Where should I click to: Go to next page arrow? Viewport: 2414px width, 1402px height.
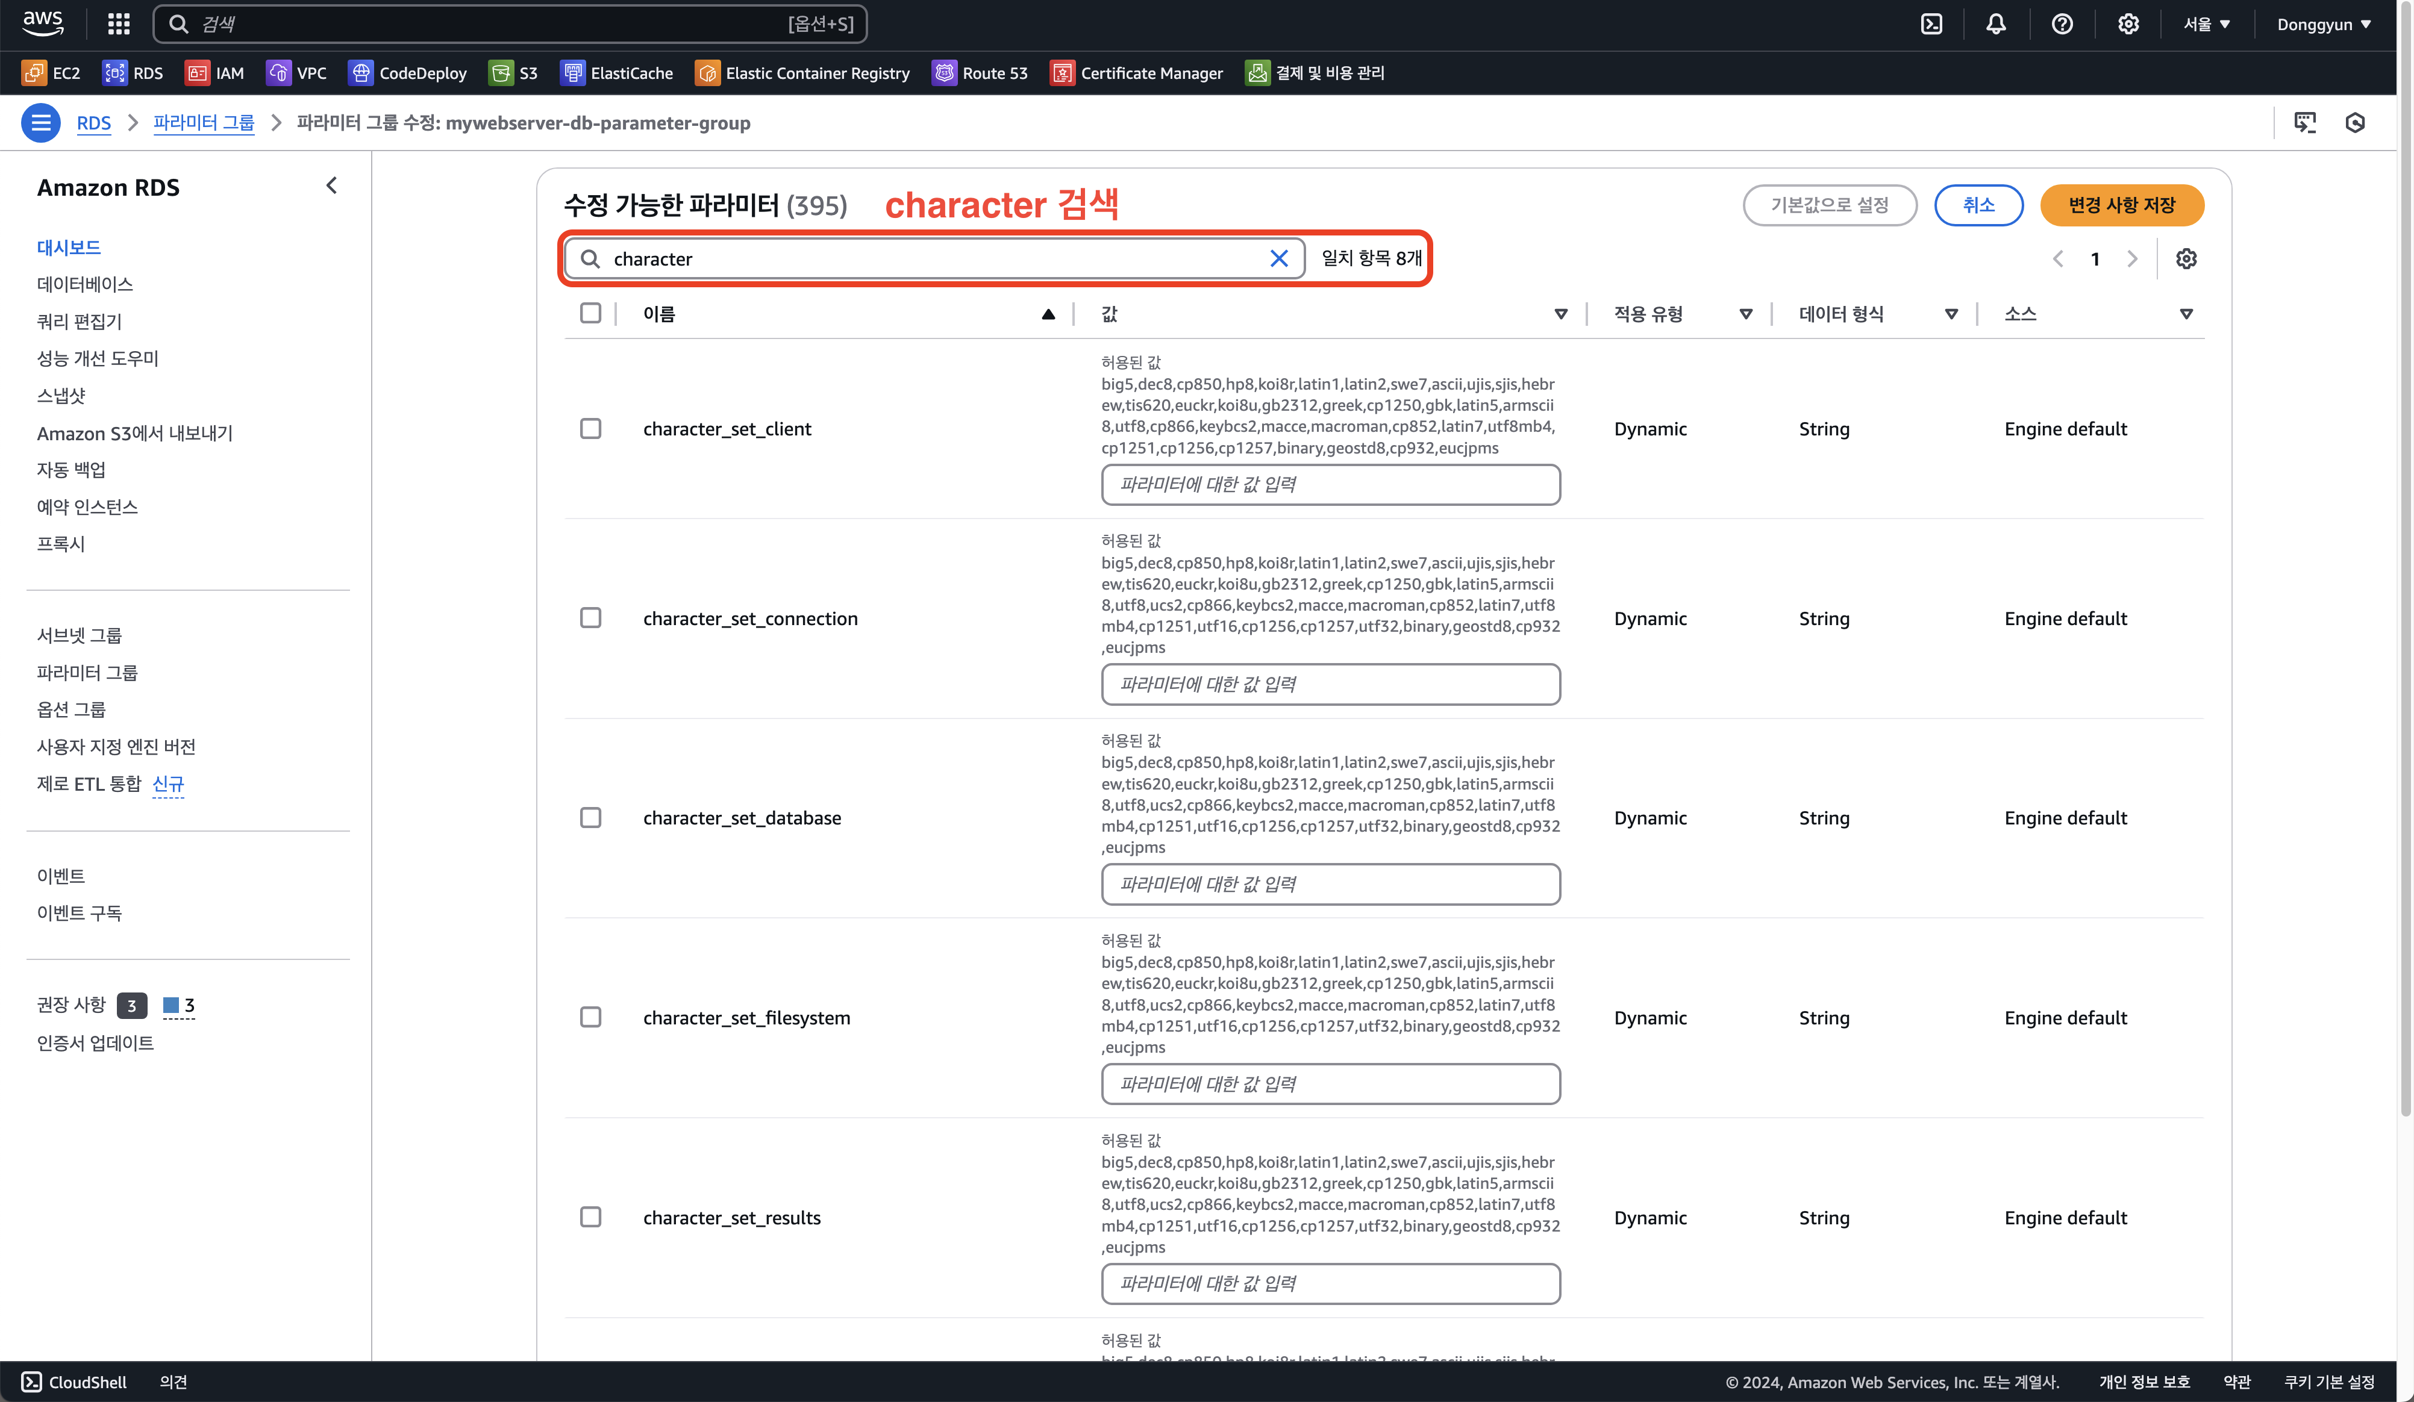pos(2133,258)
